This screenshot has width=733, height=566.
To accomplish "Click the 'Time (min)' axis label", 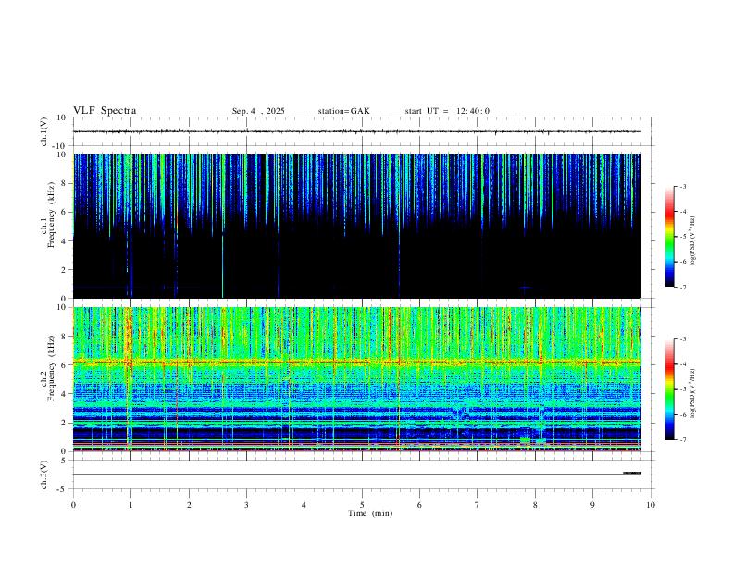I will [370, 513].
